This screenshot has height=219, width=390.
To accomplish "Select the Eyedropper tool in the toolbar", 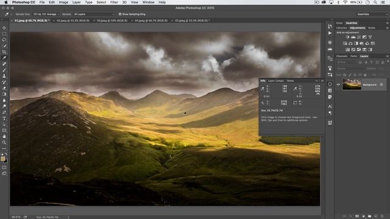I will click(x=4, y=58).
